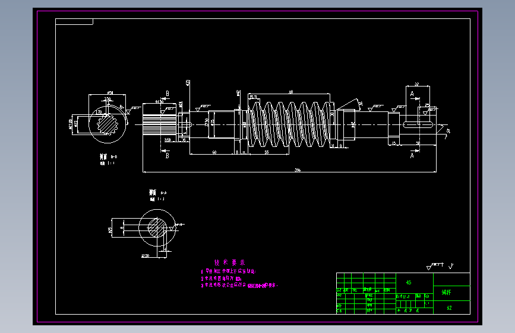515x333 pixels.
Task: Click the hatched circle in section A-A
Action: 157,228
